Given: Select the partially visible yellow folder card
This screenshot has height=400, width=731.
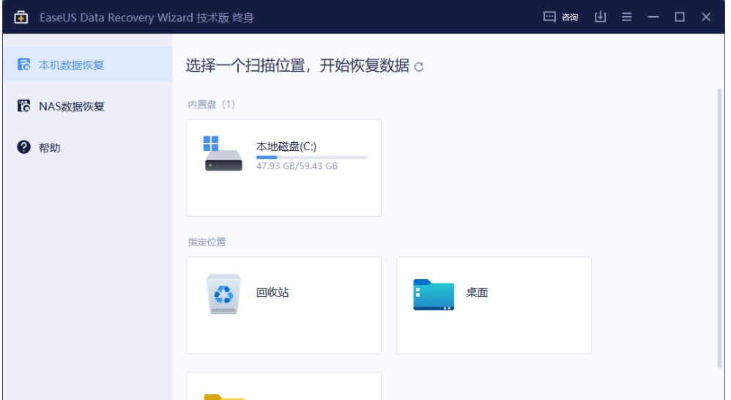Looking at the screenshot, I should click(283, 387).
